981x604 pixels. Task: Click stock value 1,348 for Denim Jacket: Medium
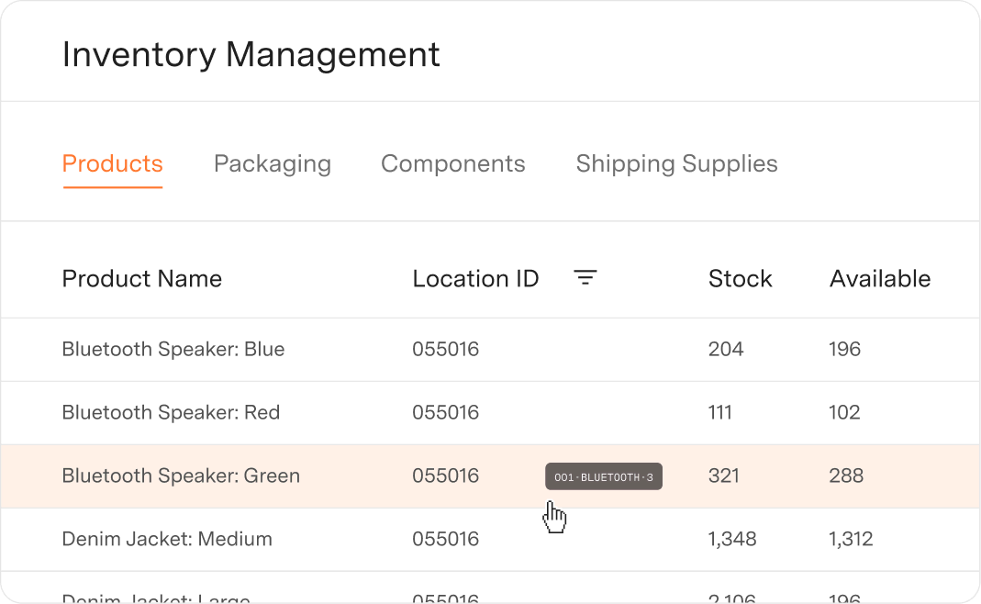pyautogui.click(x=732, y=539)
